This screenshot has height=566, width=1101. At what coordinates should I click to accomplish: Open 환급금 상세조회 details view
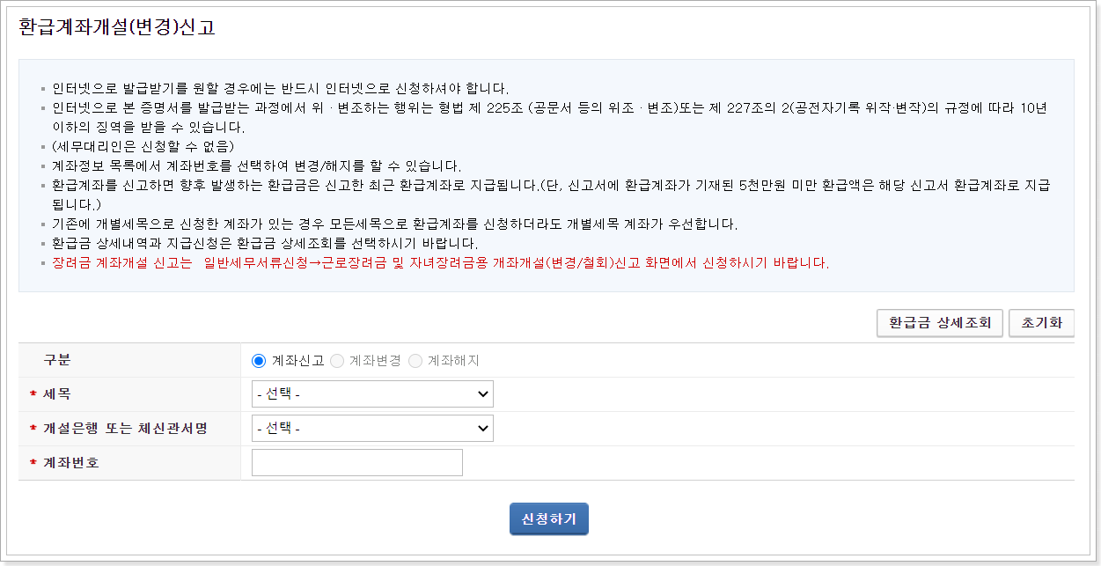pyautogui.click(x=938, y=322)
